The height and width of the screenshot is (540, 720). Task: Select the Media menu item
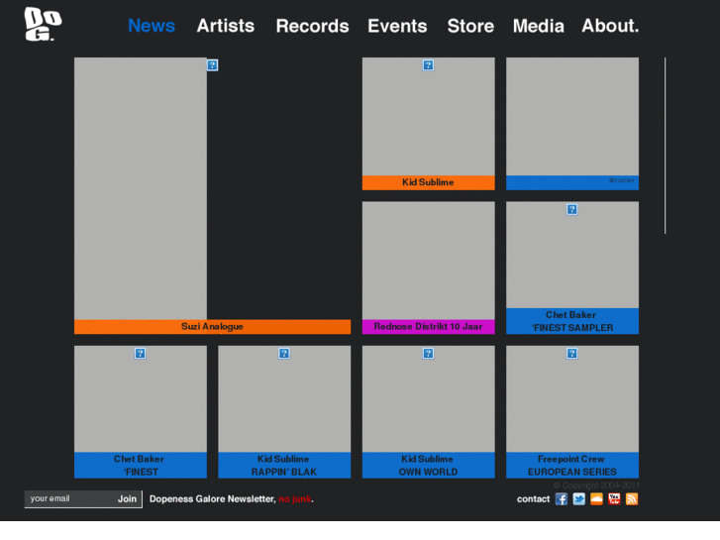click(538, 26)
